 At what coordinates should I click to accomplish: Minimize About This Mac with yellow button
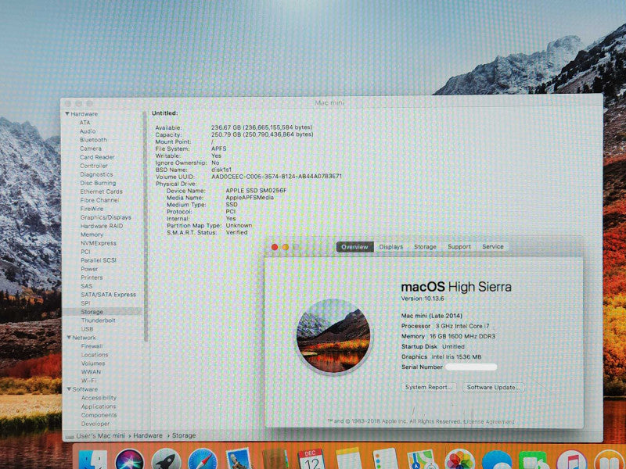pyautogui.click(x=286, y=247)
